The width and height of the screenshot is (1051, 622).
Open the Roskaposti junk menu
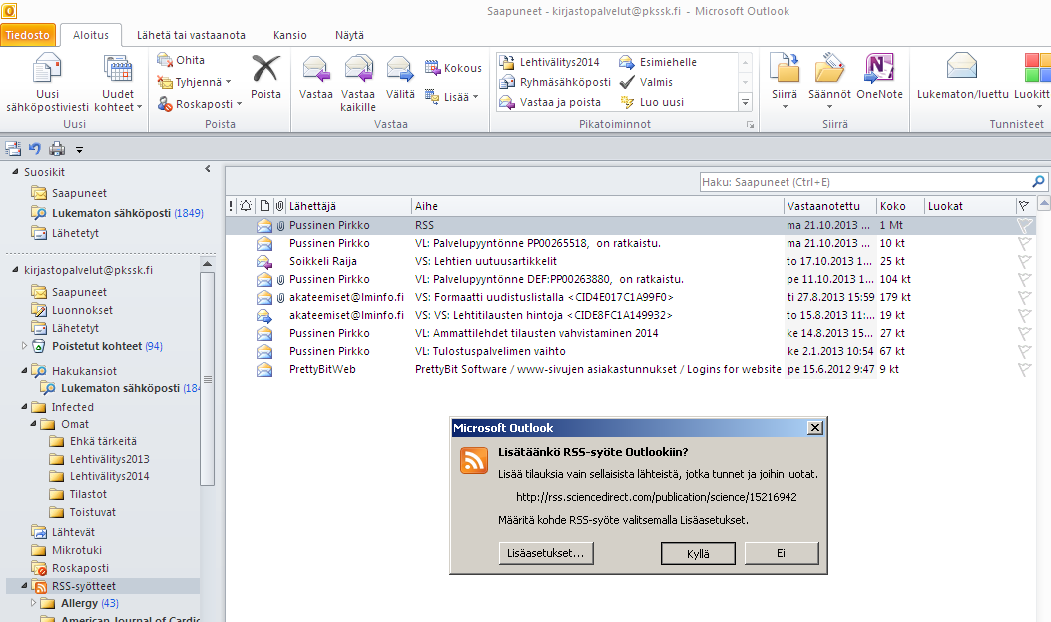199,104
